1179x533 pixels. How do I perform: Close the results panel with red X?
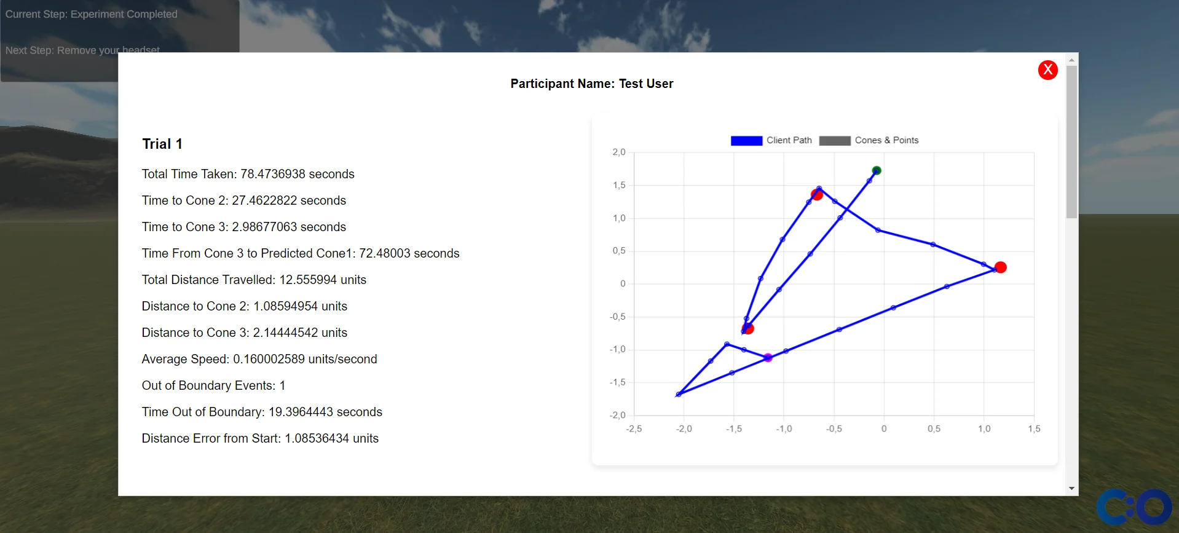pos(1047,70)
